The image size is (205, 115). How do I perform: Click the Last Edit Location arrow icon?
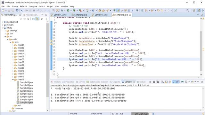tap(158, 11)
